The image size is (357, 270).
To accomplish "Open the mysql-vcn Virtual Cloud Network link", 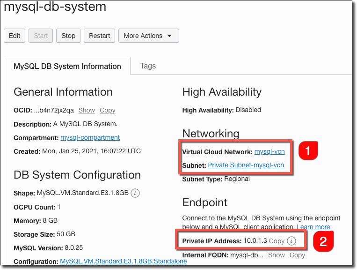I will [270, 152].
